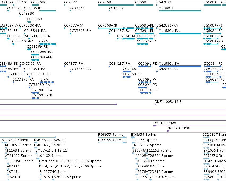
Task: Open the CG7368-PC protein label
Action: (132, 74)
